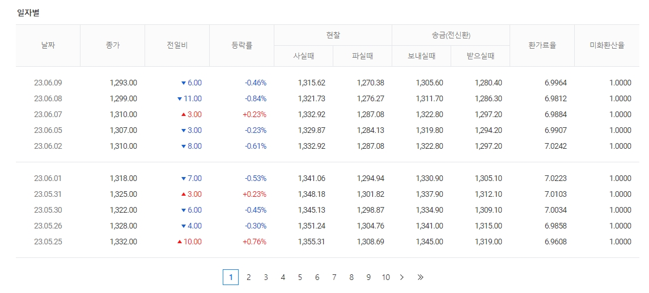The height and width of the screenshot is (293, 649).
Task: Click the next page single arrow
Action: coord(401,277)
